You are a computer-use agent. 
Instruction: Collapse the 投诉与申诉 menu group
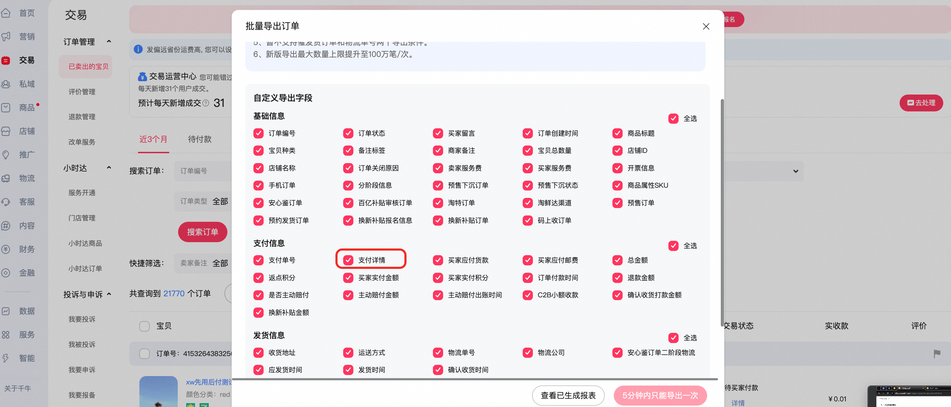pyautogui.click(x=109, y=294)
